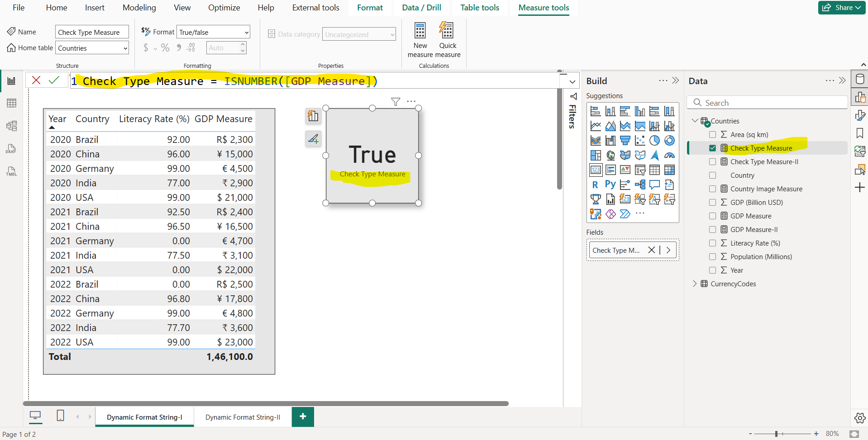Uncheck the Check Type Measure field

tap(713, 147)
